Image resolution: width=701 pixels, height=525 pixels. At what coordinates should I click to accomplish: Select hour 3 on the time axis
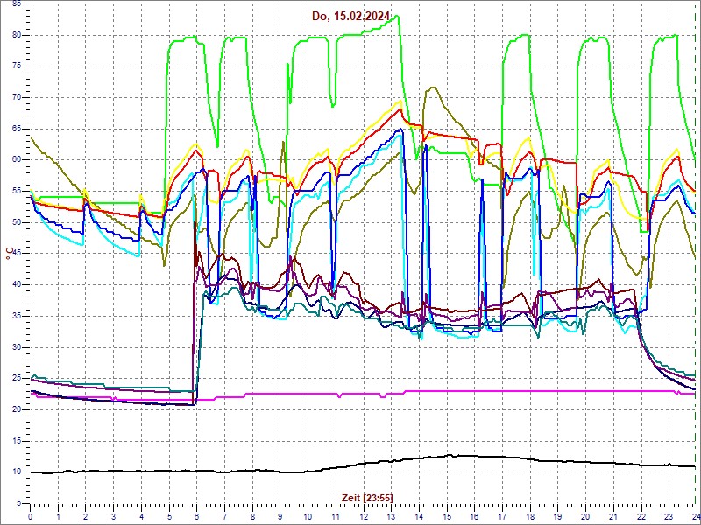pyautogui.click(x=114, y=516)
